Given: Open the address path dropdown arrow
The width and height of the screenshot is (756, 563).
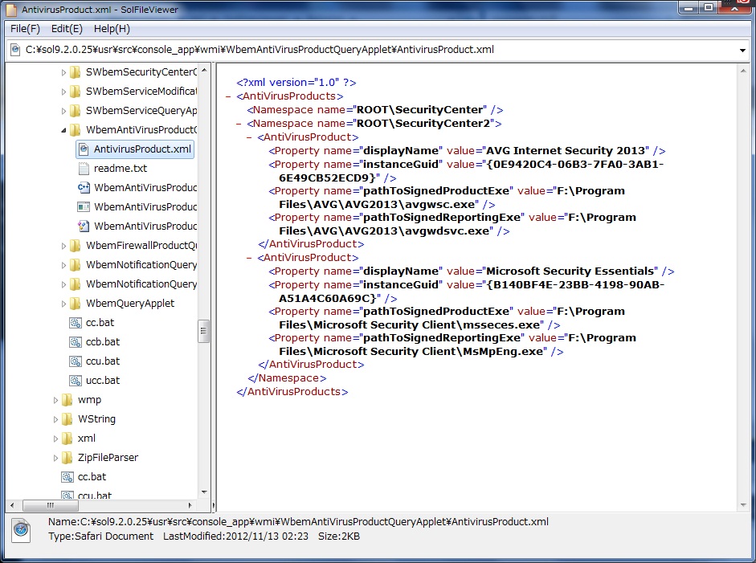Looking at the screenshot, I should point(742,50).
